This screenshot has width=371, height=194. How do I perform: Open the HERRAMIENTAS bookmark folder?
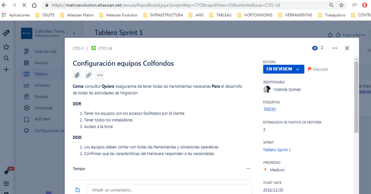tap(295, 15)
